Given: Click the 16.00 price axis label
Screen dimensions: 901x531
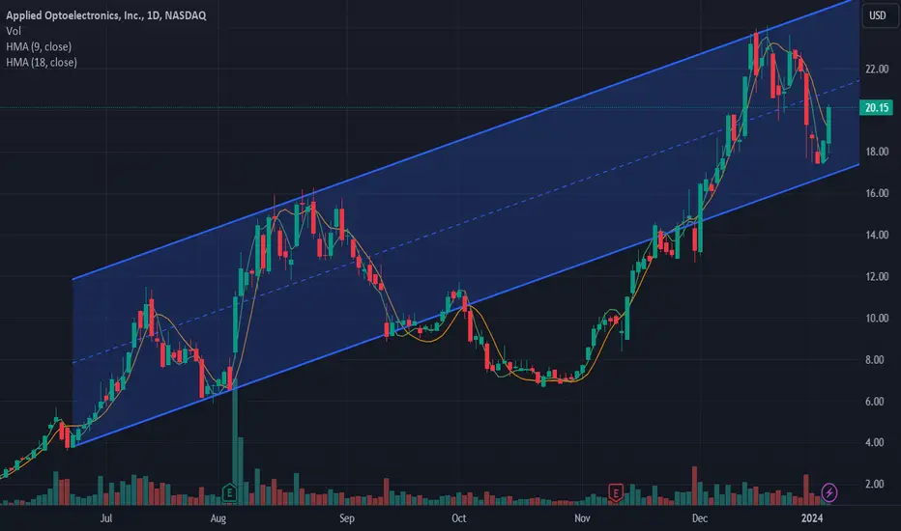Looking at the screenshot, I should click(877, 193).
